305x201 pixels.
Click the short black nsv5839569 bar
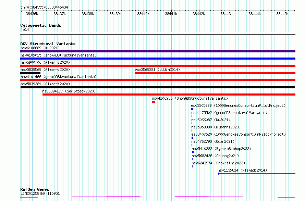30,73
